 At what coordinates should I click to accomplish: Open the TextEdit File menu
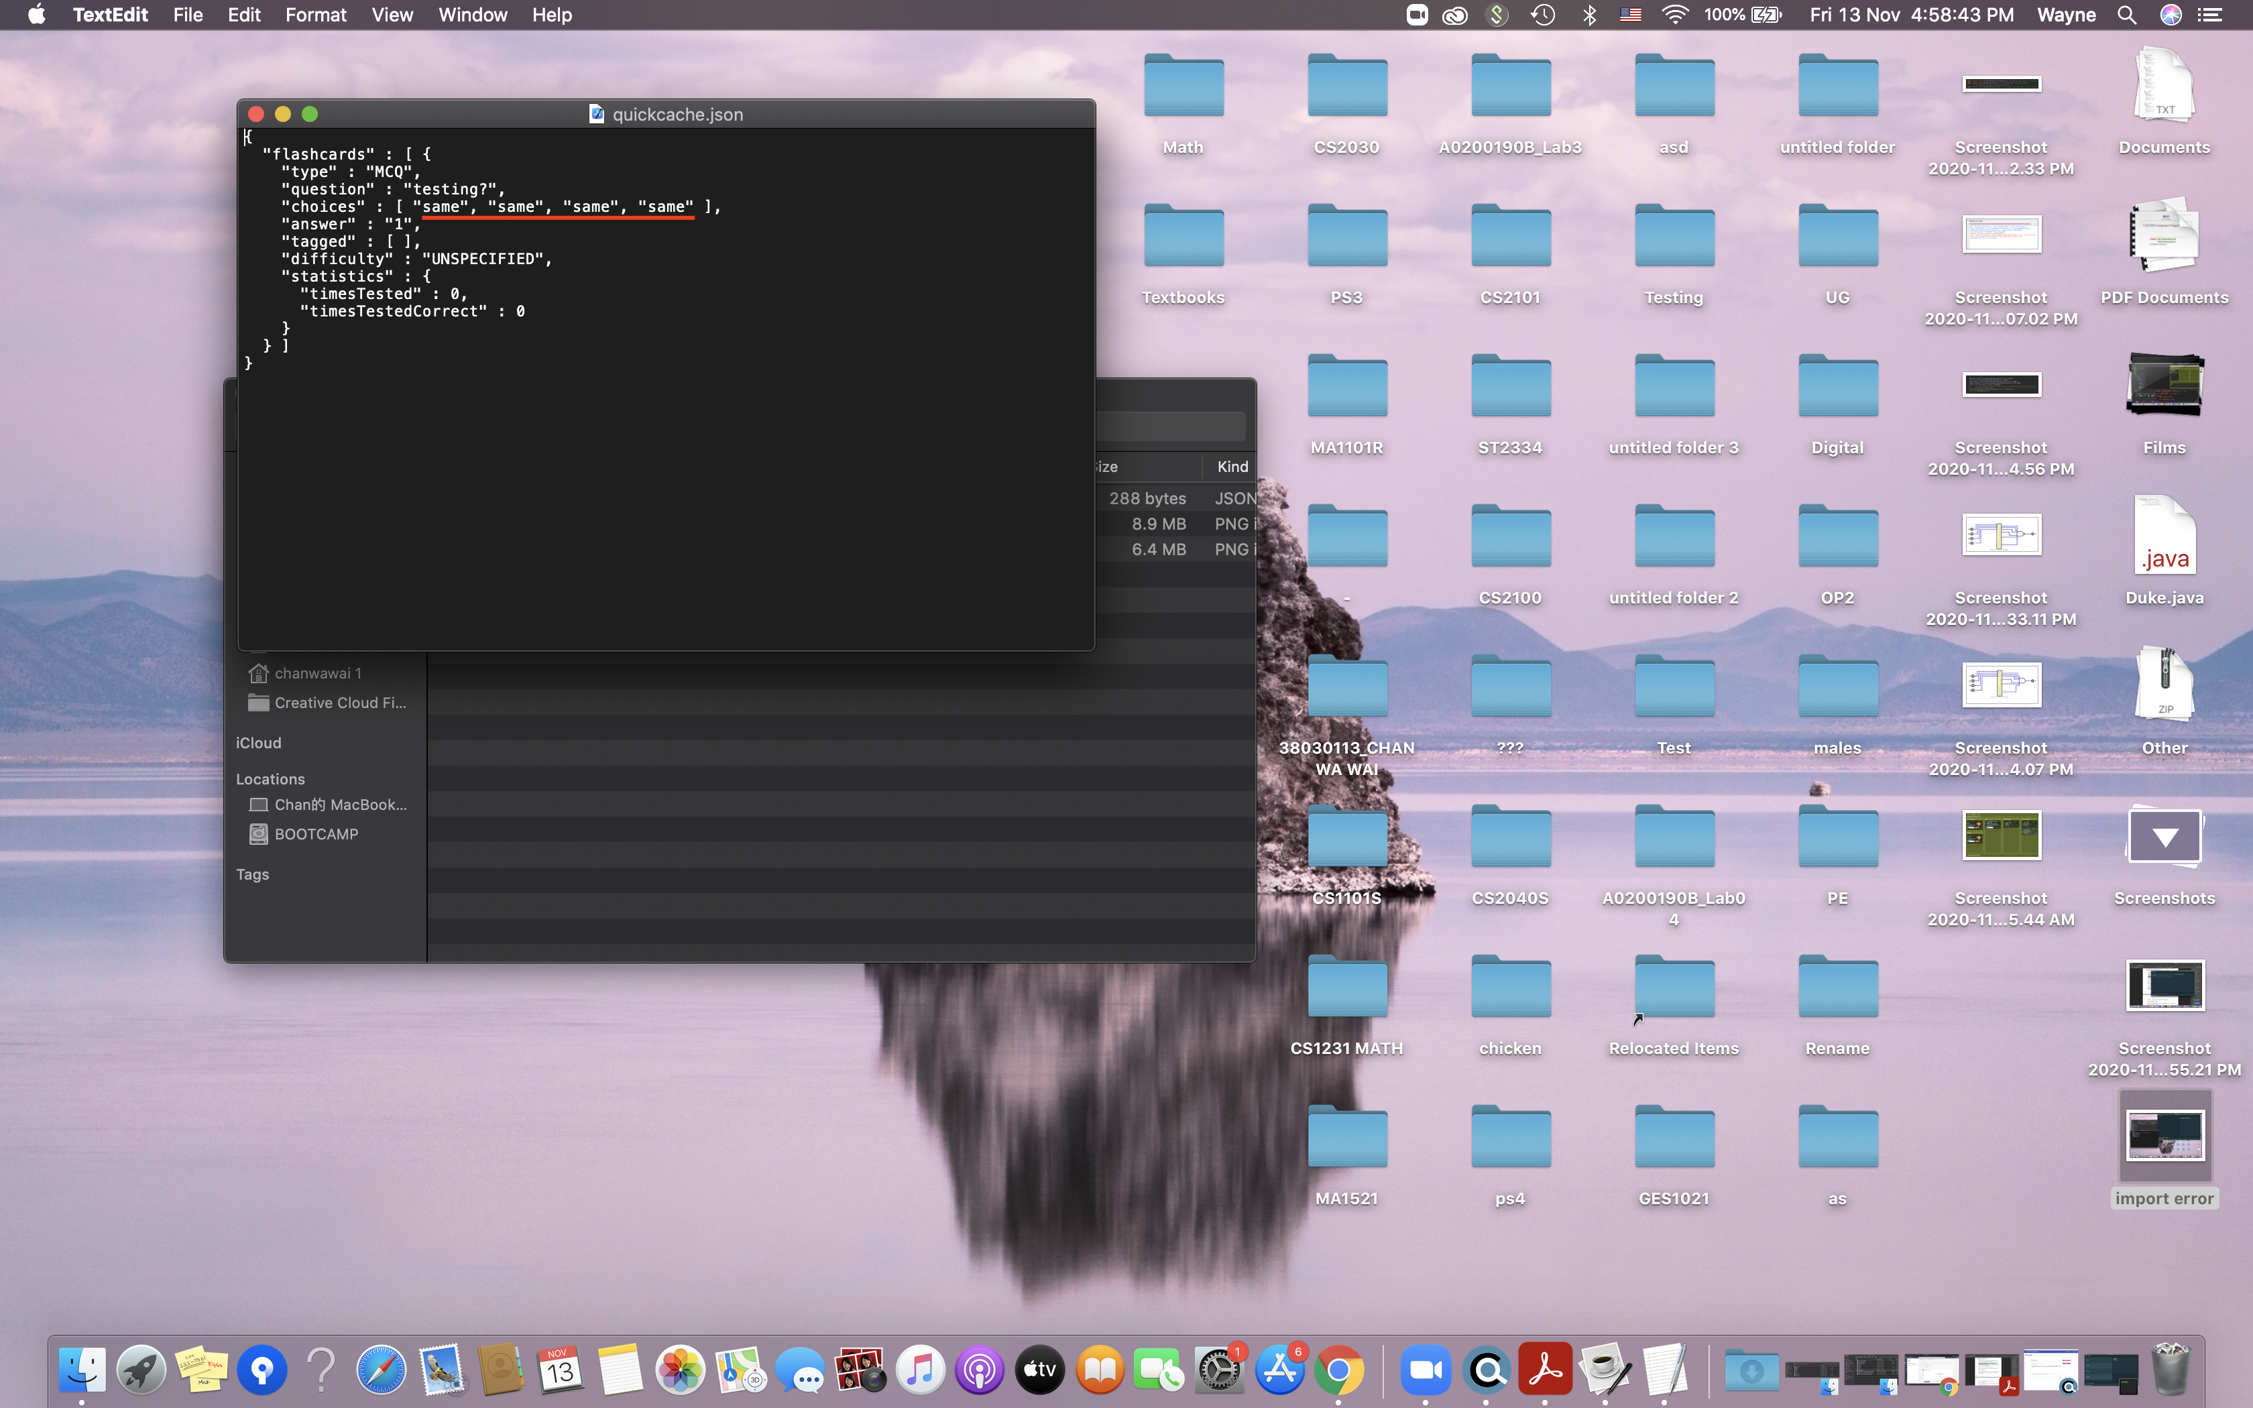(187, 15)
